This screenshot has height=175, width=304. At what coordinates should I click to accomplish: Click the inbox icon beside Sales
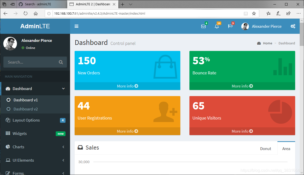80,148
